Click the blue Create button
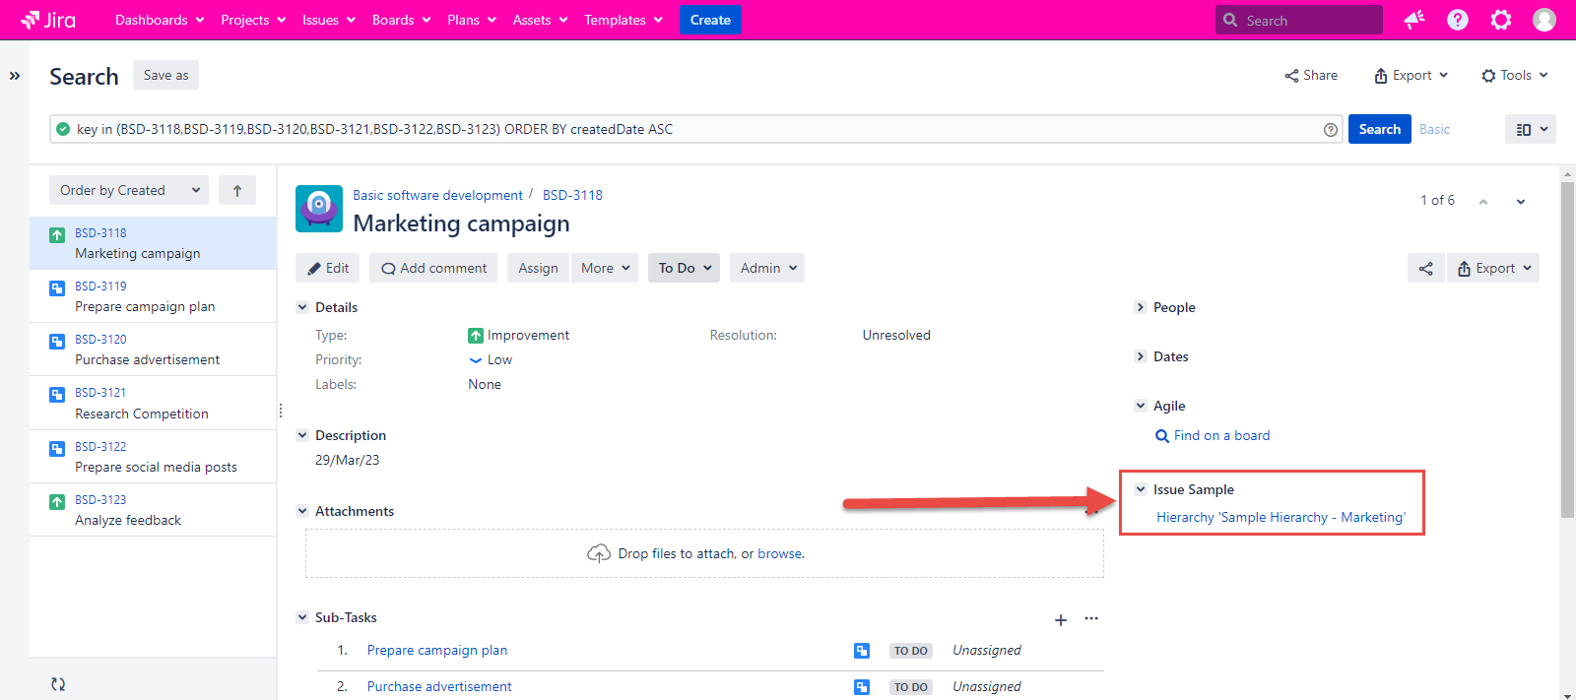The height and width of the screenshot is (700, 1576). [710, 20]
